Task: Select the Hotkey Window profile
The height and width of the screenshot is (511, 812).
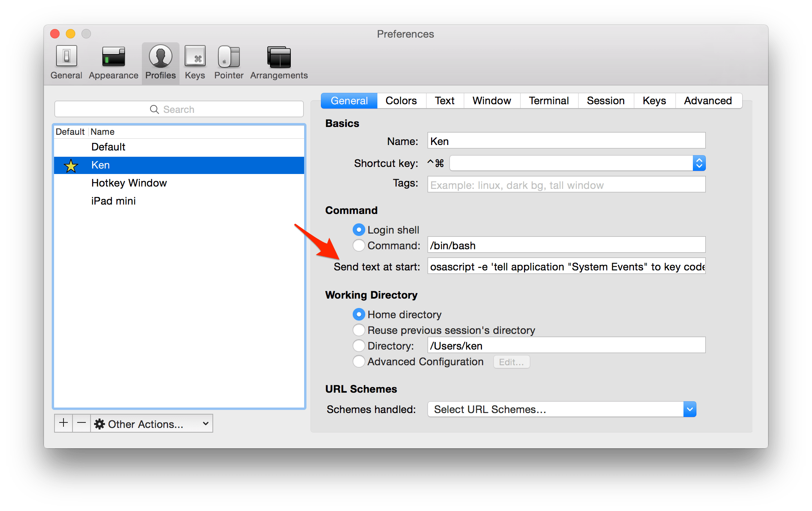Action: [129, 183]
